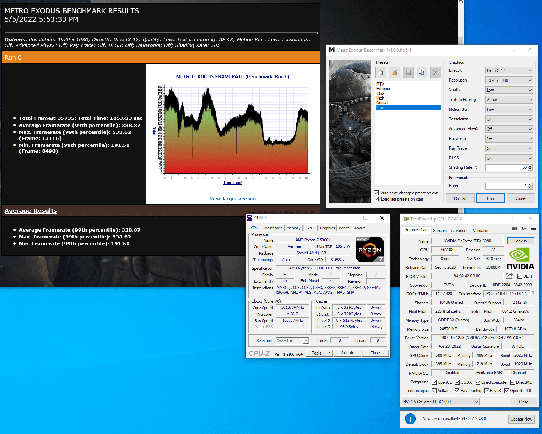Click the CPU-Z title bar app icon
Screen dimensions: 542x434
pos(250,218)
